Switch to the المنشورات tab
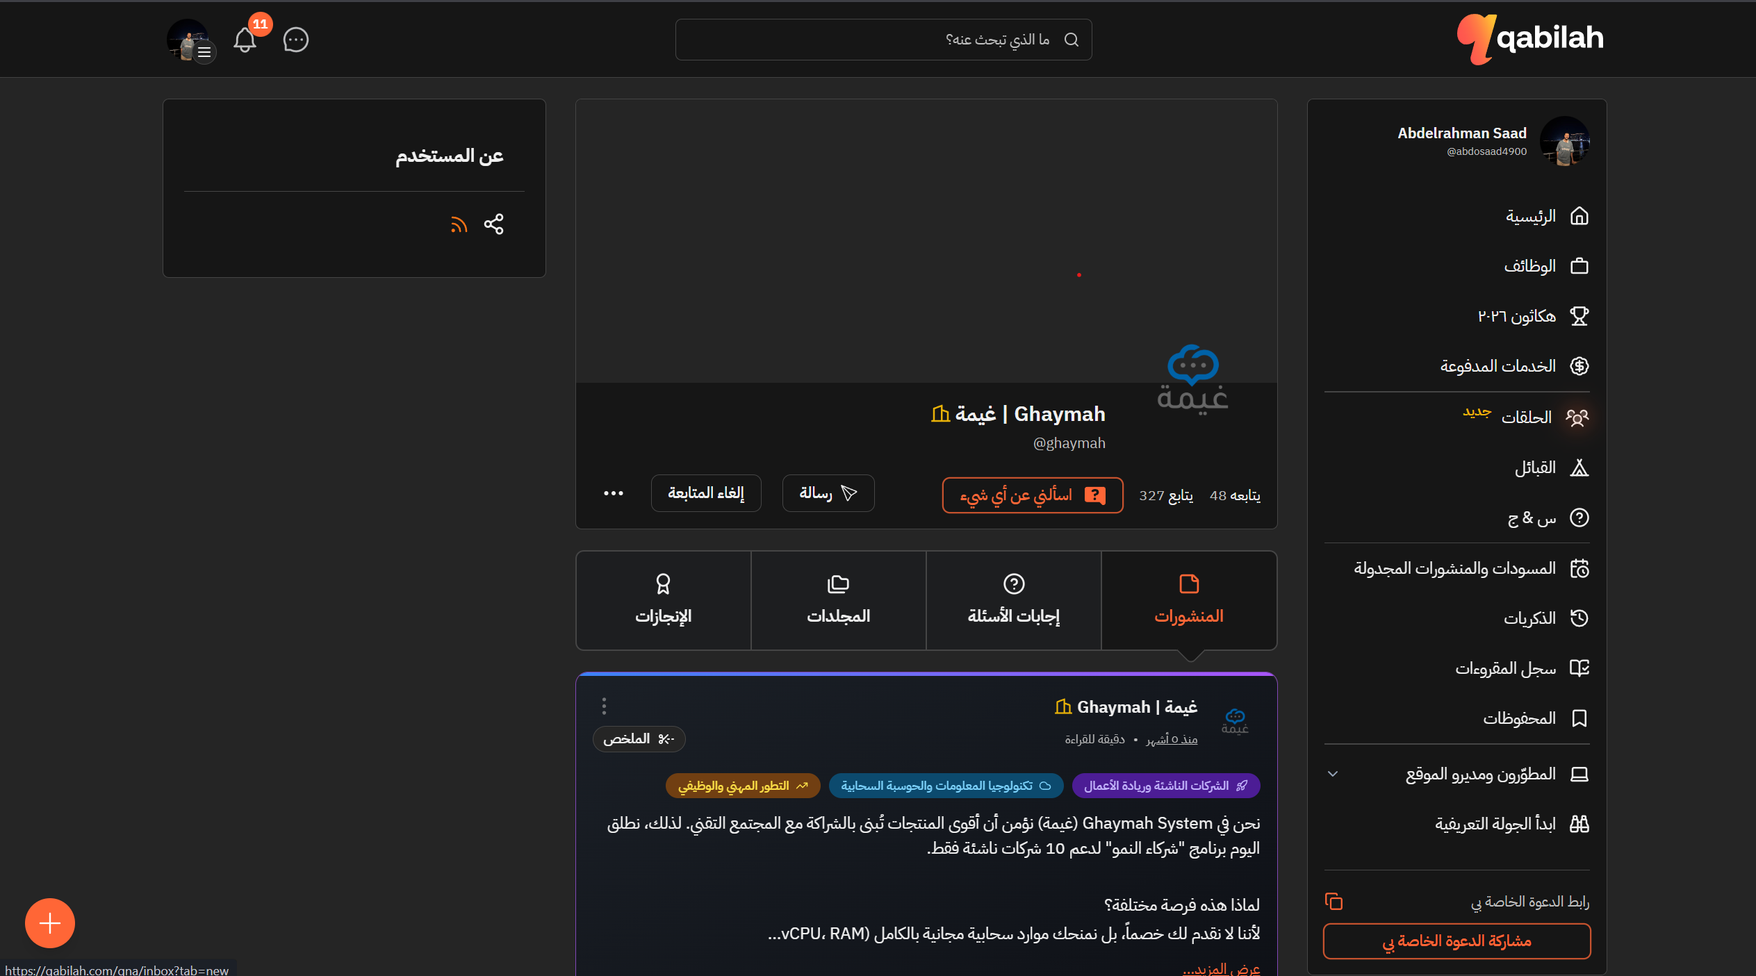 1189,601
